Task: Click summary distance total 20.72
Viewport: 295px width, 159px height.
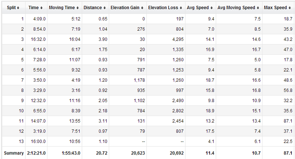Action: (x=102, y=153)
